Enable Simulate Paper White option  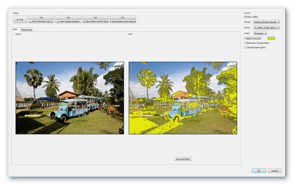[x=245, y=48]
